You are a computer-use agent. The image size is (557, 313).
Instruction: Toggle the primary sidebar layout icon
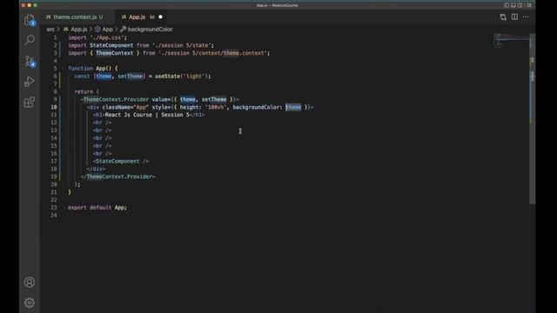pyautogui.click(x=507, y=5)
